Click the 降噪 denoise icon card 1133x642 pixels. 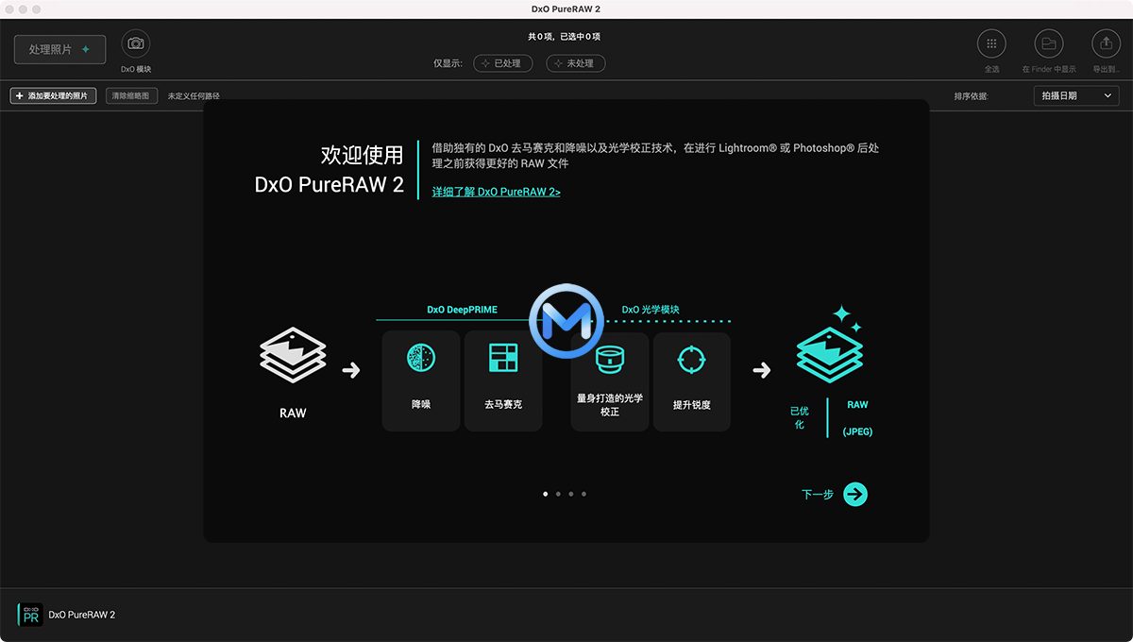point(421,380)
